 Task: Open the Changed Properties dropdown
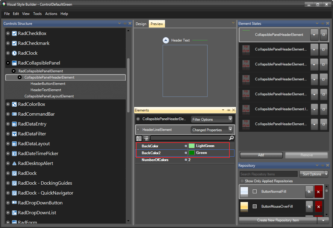(x=212, y=130)
